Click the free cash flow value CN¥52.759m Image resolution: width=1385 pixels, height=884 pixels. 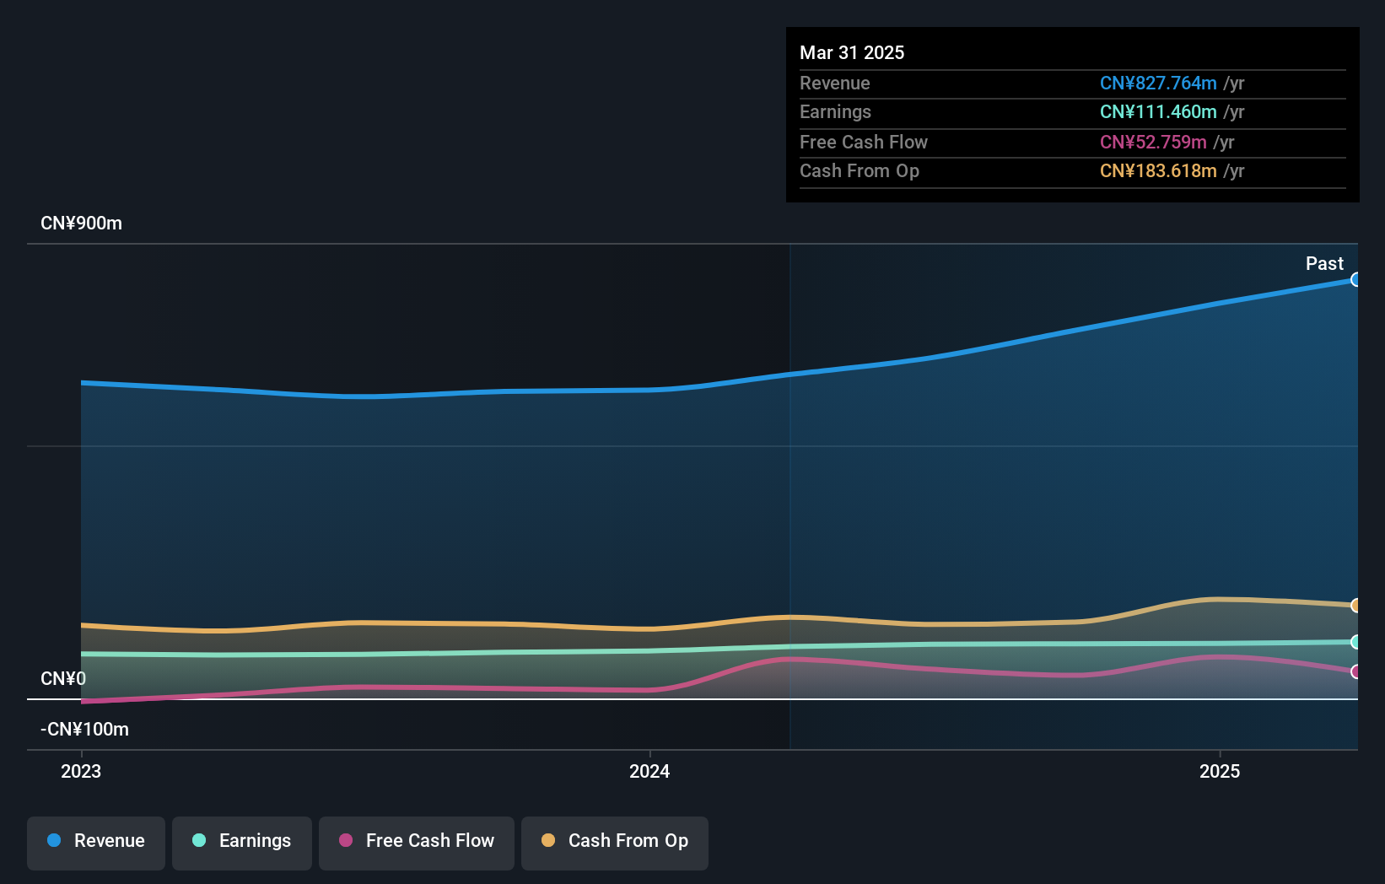1153,142
